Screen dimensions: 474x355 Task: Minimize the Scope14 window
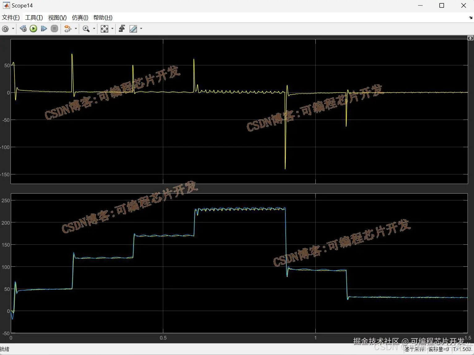point(420,6)
